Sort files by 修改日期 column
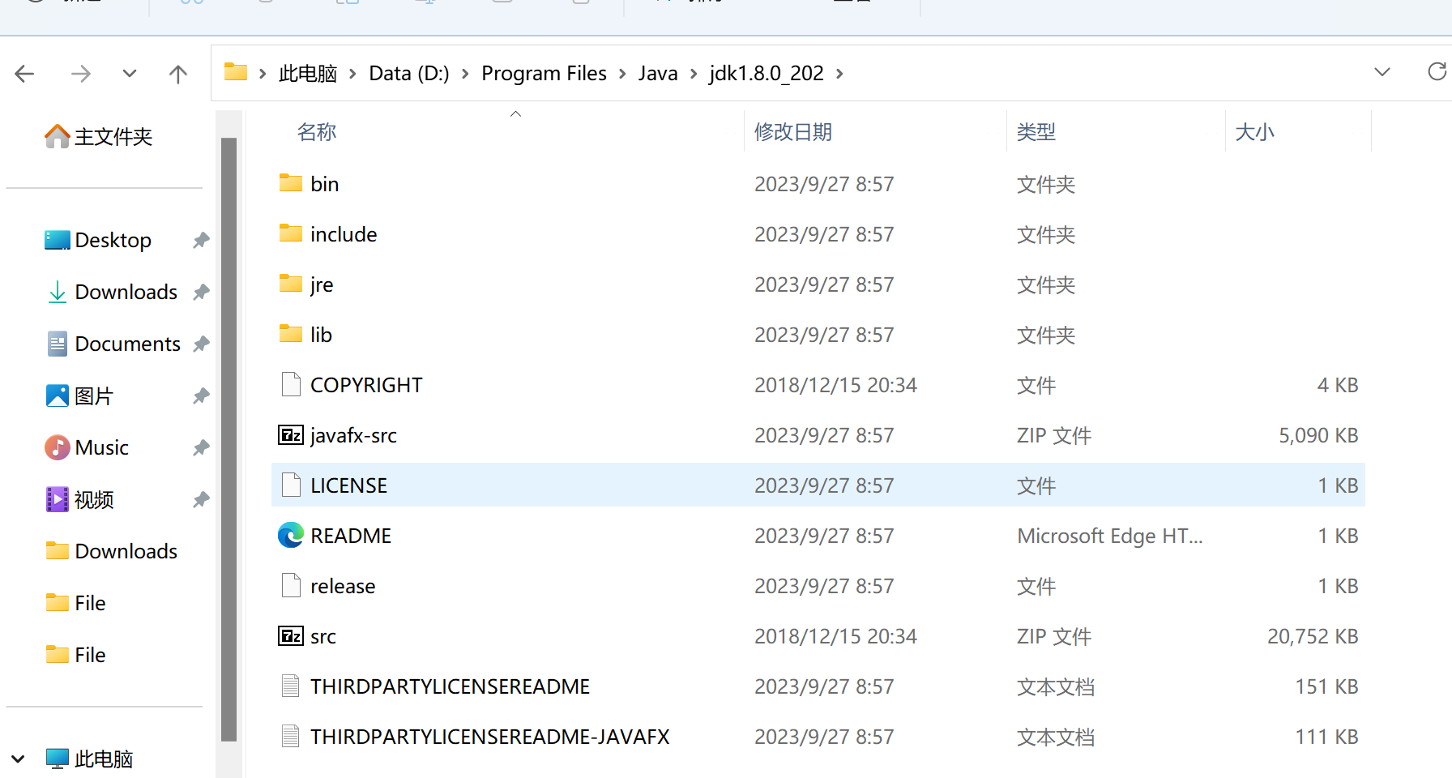1452x778 pixels. click(x=792, y=132)
